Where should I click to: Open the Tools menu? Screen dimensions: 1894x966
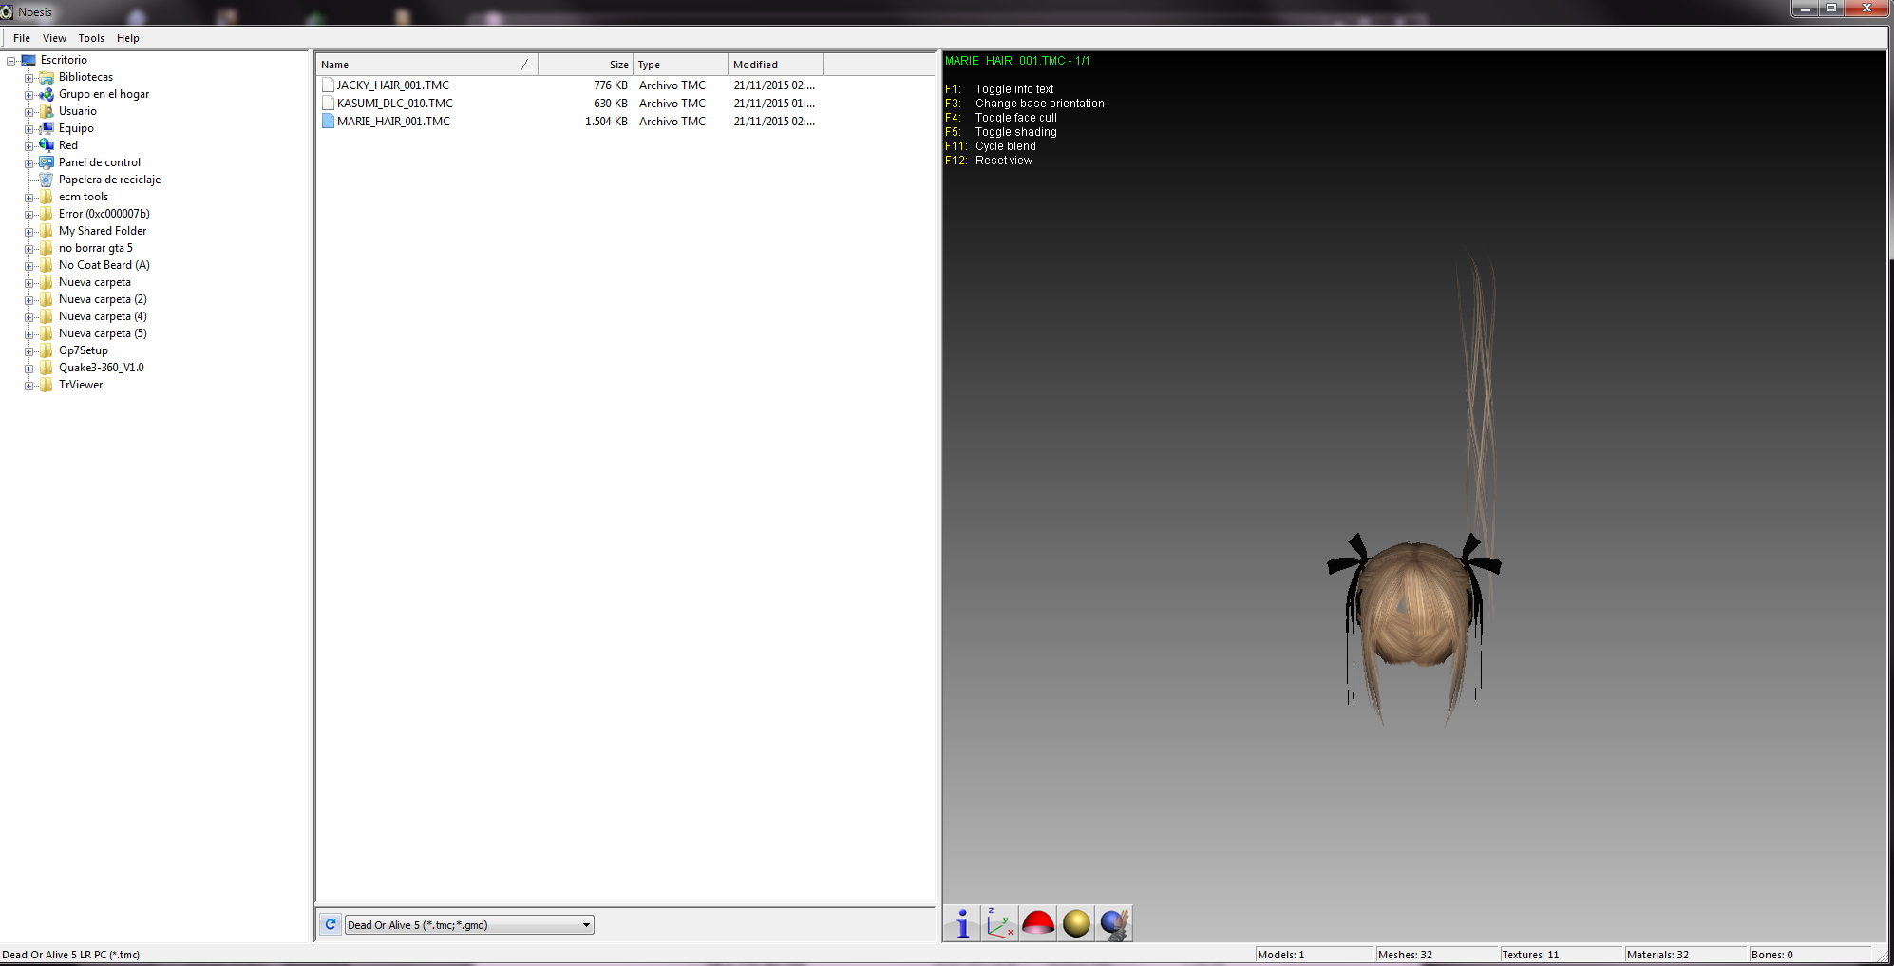[x=91, y=38]
